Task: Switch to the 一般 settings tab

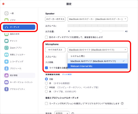Action: pos(19,13)
